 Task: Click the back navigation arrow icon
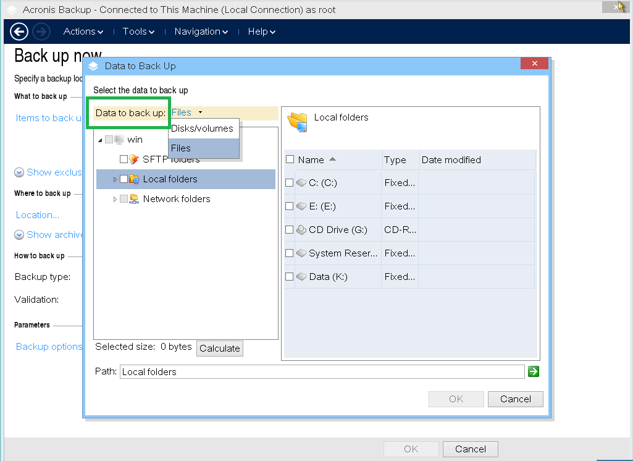point(19,32)
